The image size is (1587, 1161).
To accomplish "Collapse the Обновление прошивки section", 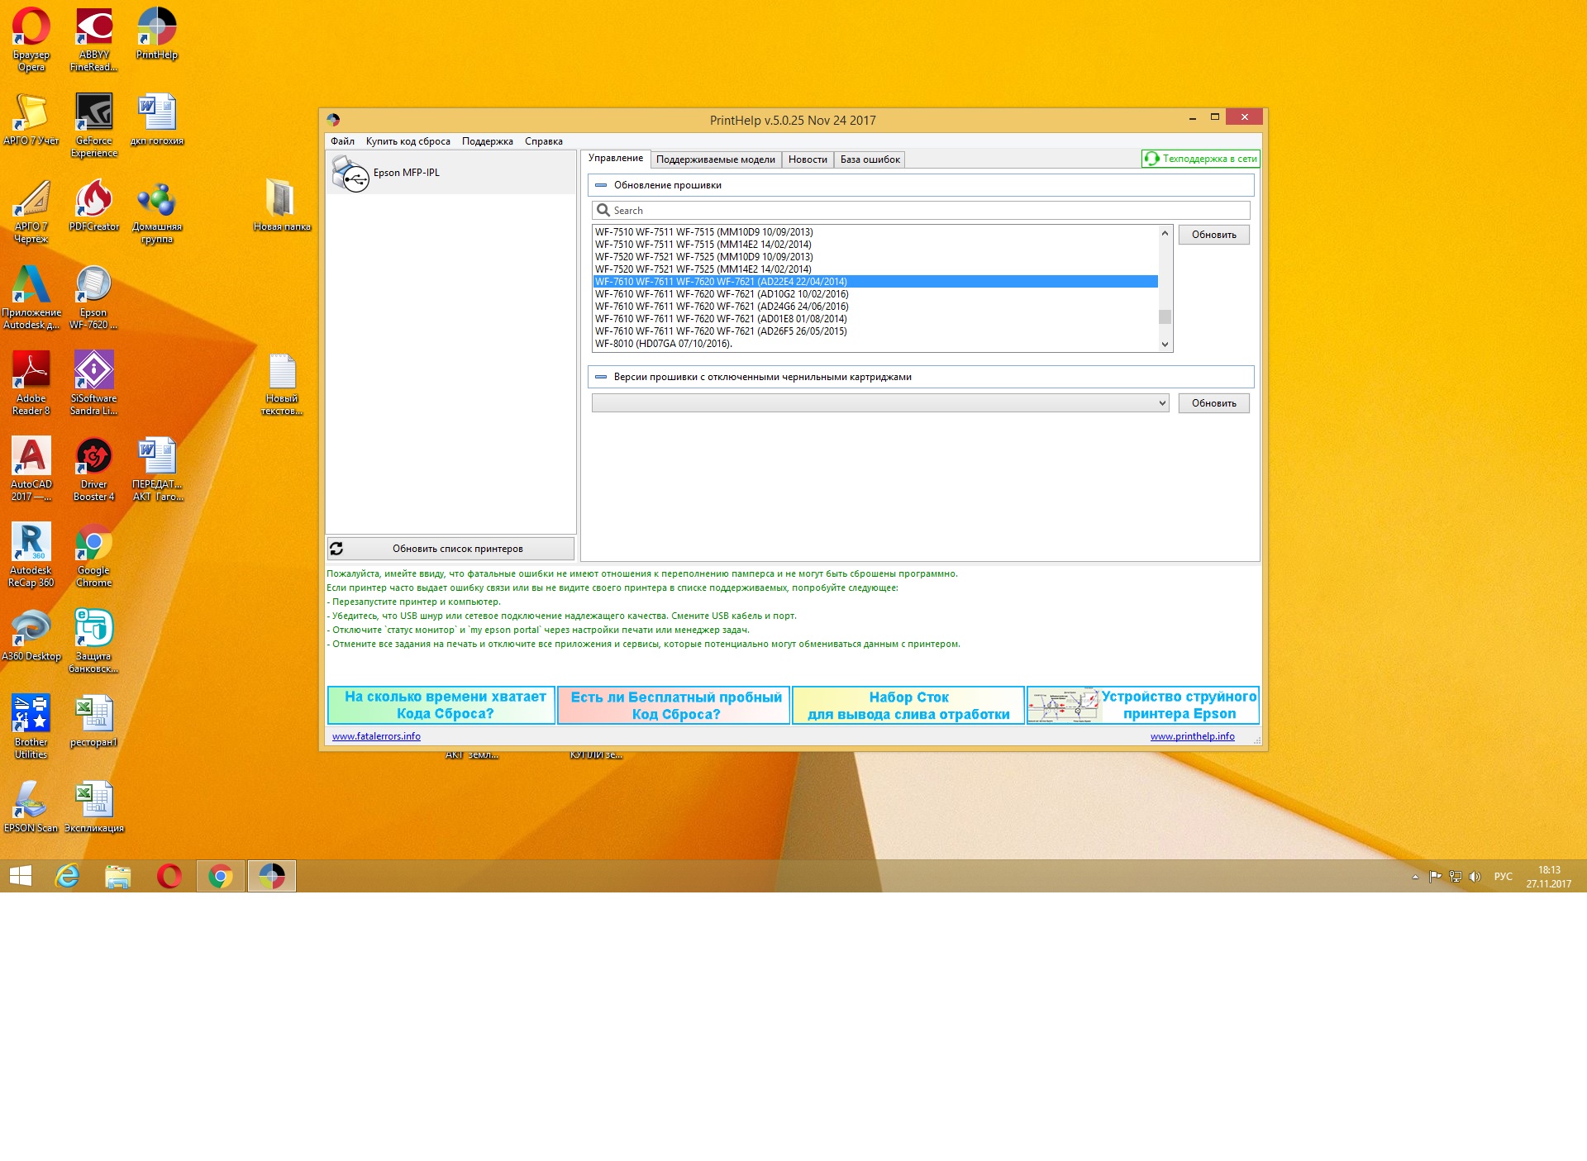I will pos(601,185).
